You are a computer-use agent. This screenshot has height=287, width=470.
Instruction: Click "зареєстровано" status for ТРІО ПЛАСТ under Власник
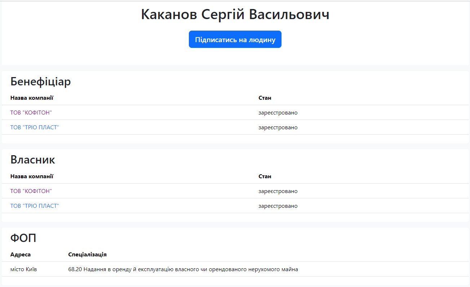coord(278,206)
